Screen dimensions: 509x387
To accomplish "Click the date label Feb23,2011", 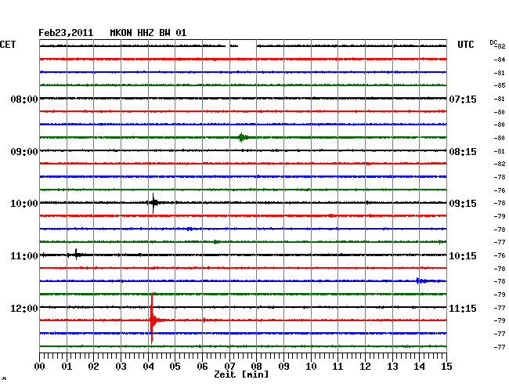I will point(66,33).
